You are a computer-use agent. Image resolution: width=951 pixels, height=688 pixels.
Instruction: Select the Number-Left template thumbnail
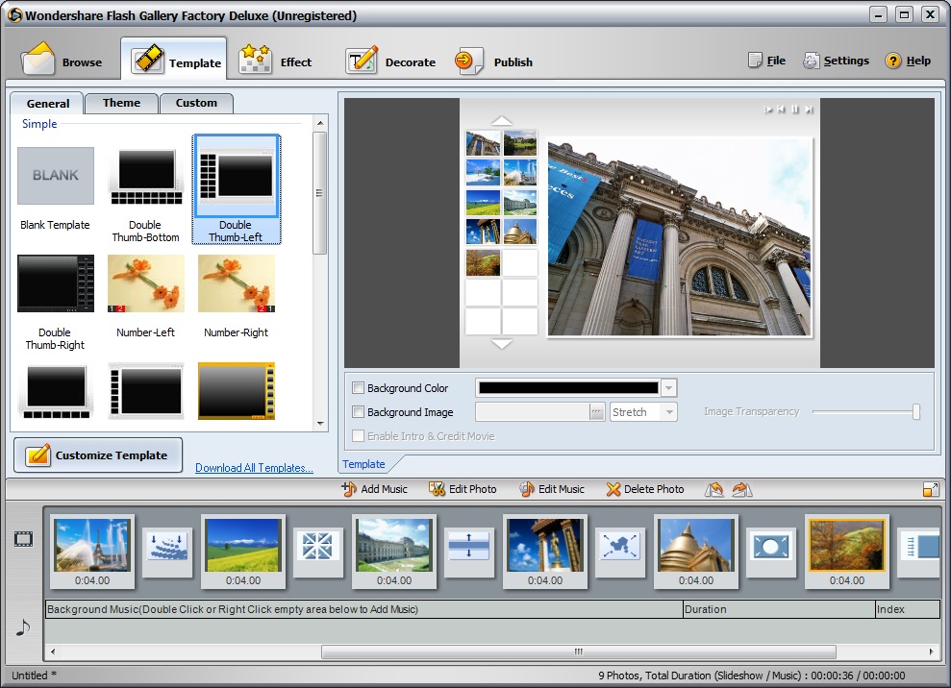[x=145, y=283]
